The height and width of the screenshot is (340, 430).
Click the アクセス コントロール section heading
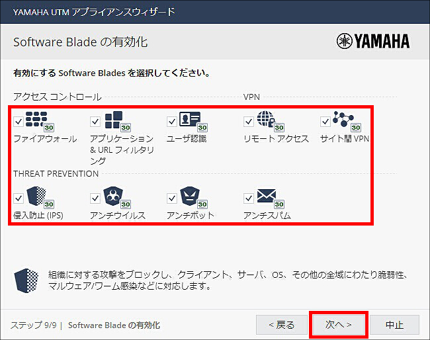pos(58,97)
